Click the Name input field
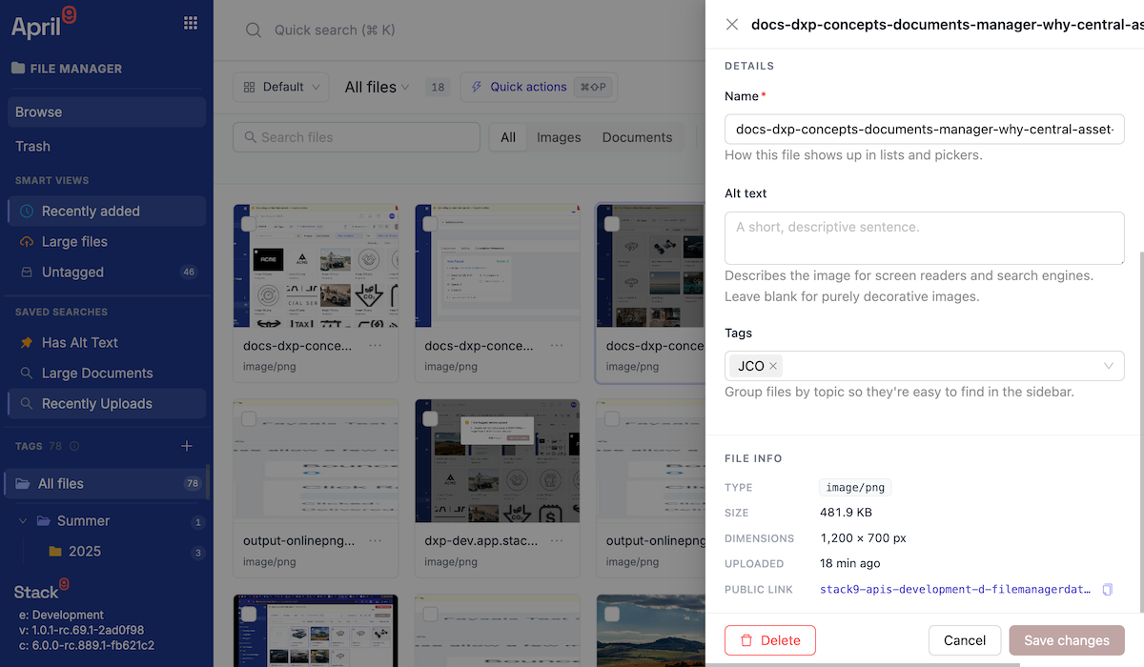 [x=925, y=129]
